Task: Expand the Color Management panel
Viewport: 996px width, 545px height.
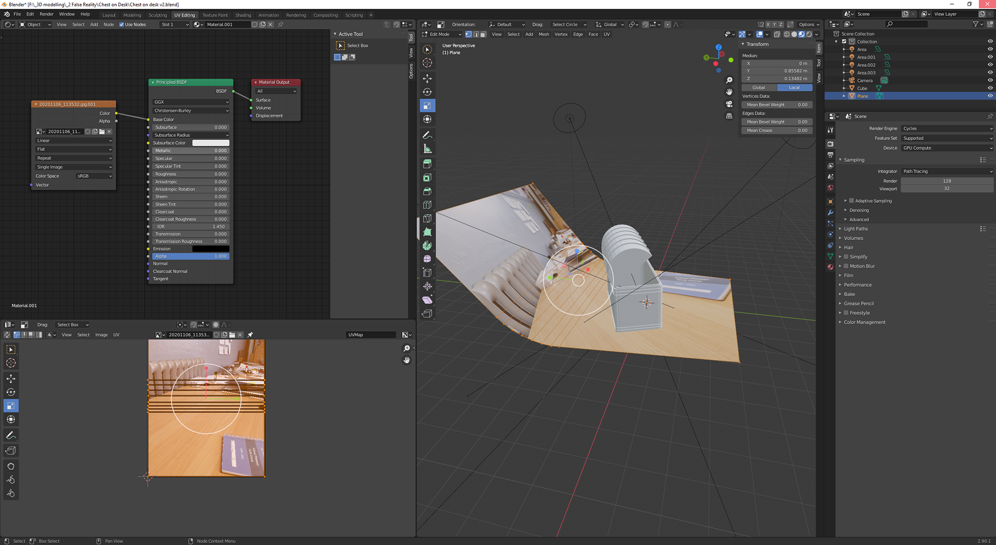Action: (x=864, y=322)
